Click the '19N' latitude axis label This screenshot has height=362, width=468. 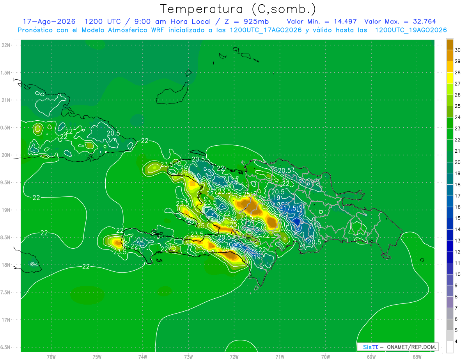click(x=6, y=210)
